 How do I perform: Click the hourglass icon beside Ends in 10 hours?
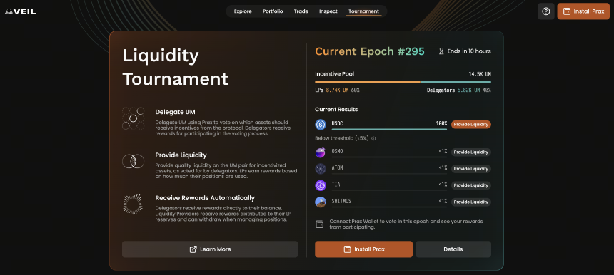point(441,51)
